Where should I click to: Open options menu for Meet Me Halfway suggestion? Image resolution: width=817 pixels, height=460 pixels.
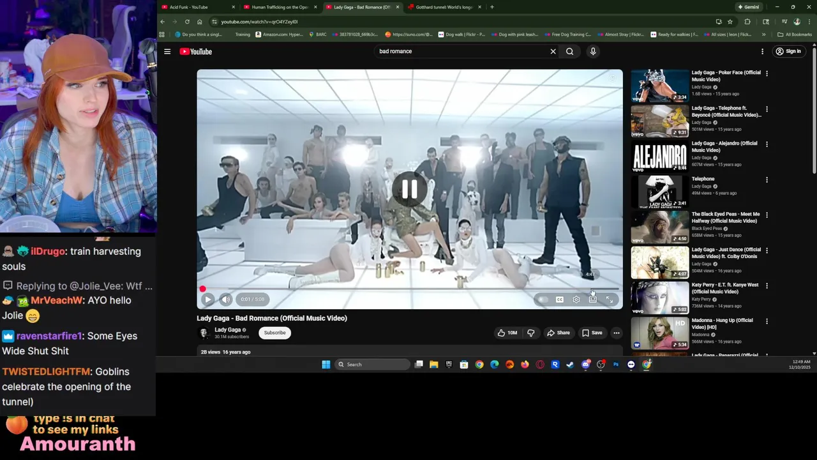(767, 215)
